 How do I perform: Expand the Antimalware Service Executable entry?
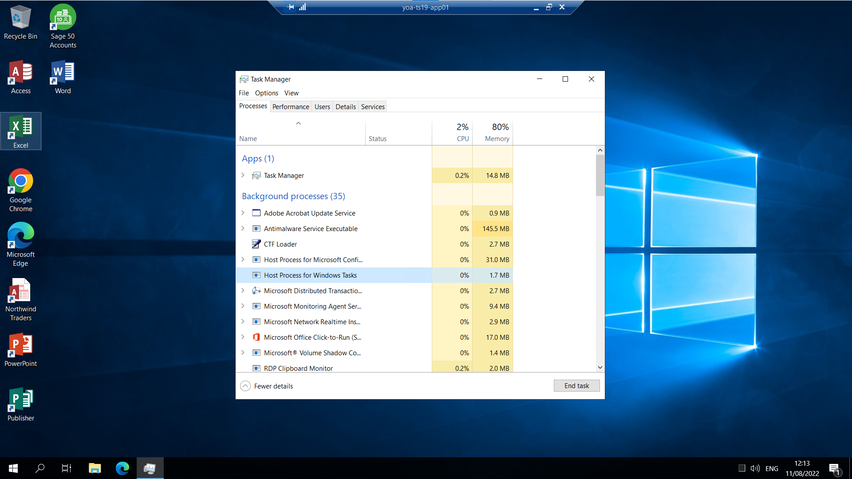243,228
